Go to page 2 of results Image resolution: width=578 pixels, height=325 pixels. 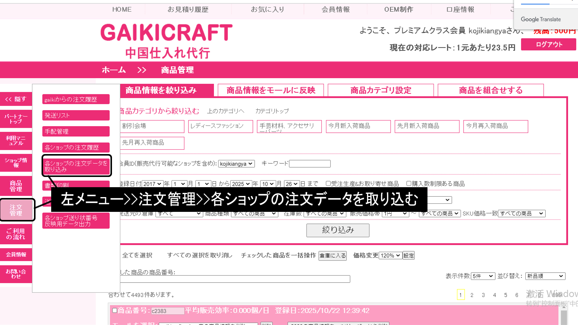click(x=472, y=295)
